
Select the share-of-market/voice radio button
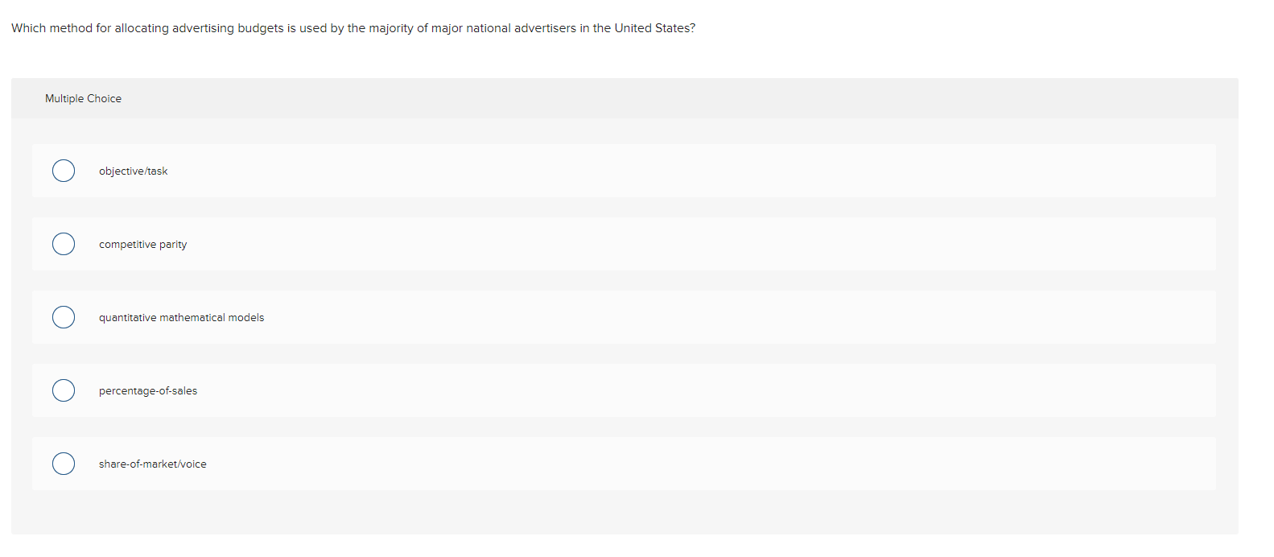coord(64,464)
